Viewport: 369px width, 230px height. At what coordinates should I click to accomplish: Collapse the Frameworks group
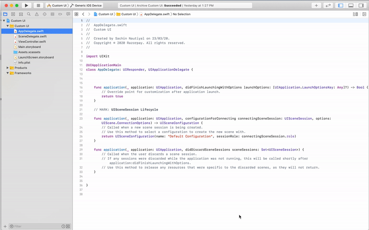7,73
